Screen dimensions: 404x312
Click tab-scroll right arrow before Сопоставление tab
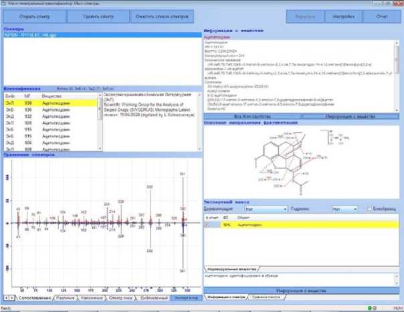click(12, 298)
